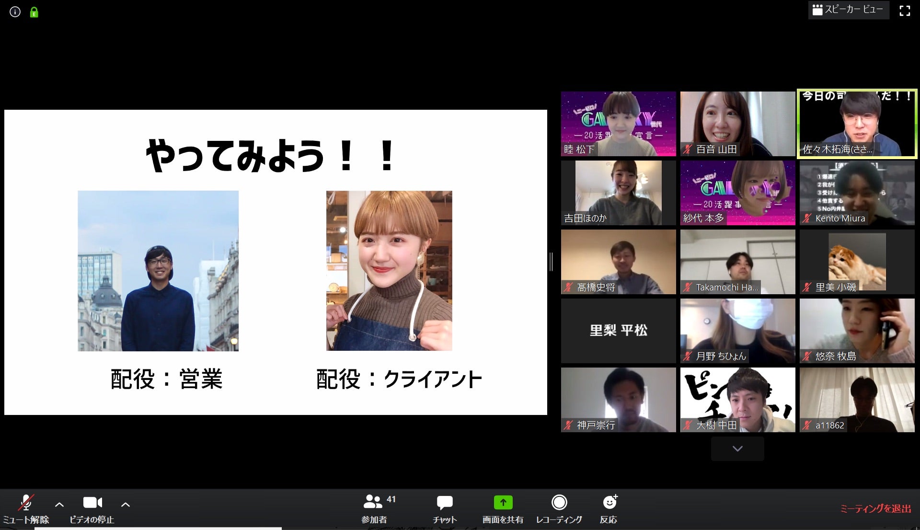Image resolution: width=920 pixels, height=530 pixels.
Task: Select the 大樹 中田 video tile
Action: point(737,400)
